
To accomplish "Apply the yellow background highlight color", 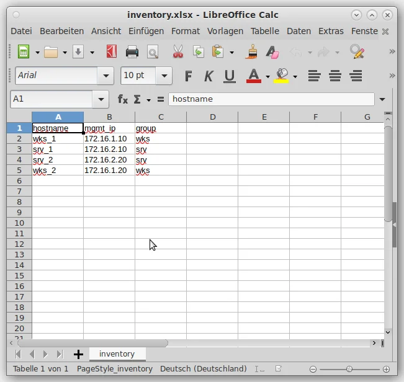I will [x=281, y=76].
